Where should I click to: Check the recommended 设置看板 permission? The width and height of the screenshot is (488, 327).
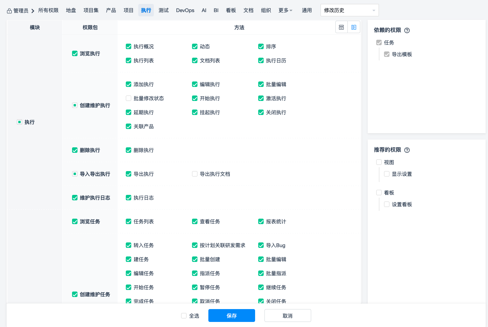tap(387, 204)
